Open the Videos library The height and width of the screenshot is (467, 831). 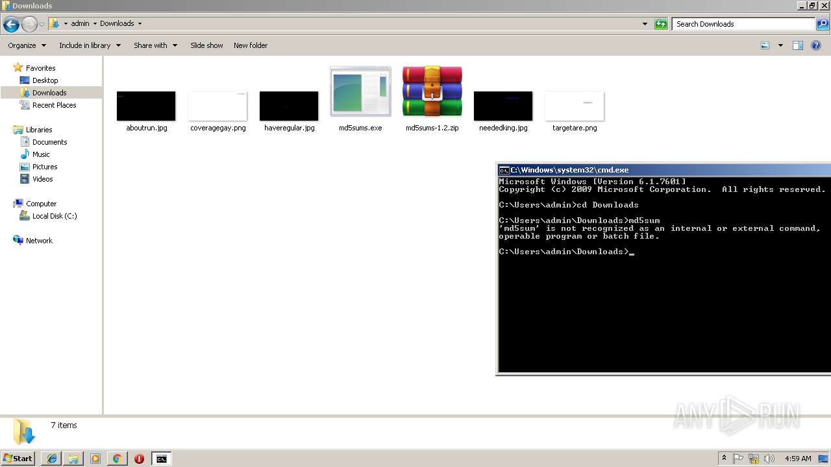[x=42, y=179]
